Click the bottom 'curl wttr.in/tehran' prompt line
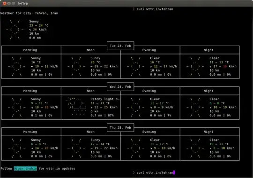 (x=155, y=173)
